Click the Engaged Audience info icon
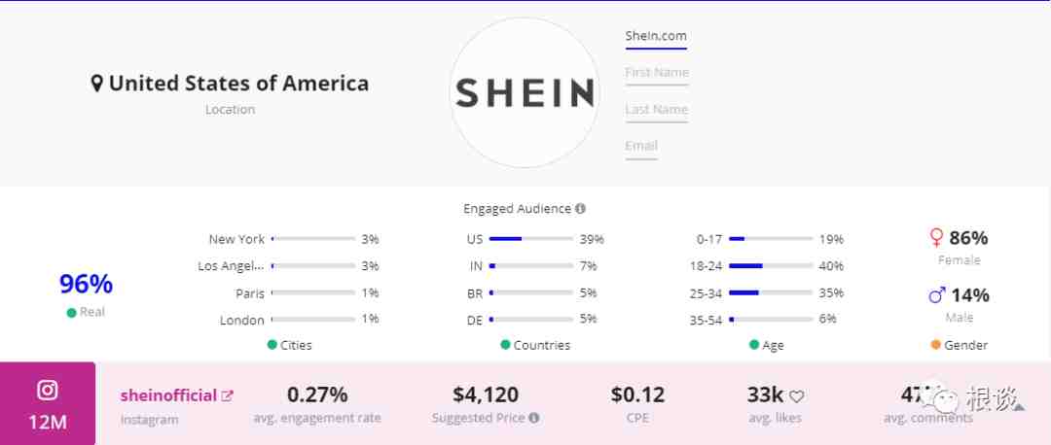The height and width of the screenshot is (445, 1051). coord(581,209)
